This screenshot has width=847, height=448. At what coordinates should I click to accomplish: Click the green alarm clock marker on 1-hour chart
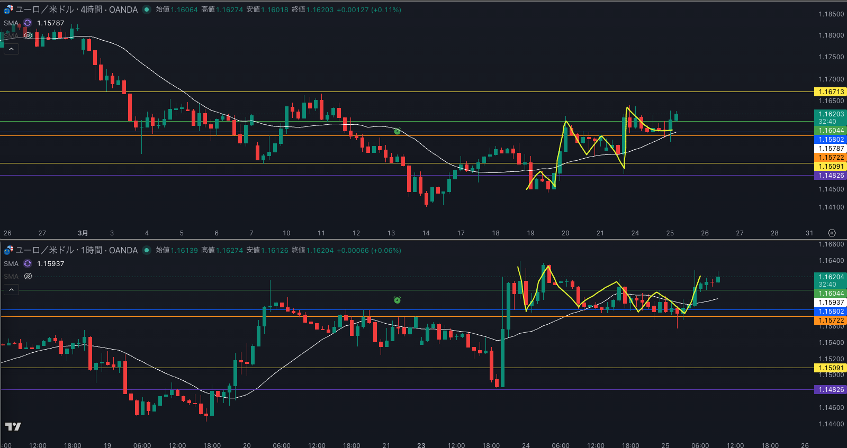point(397,300)
